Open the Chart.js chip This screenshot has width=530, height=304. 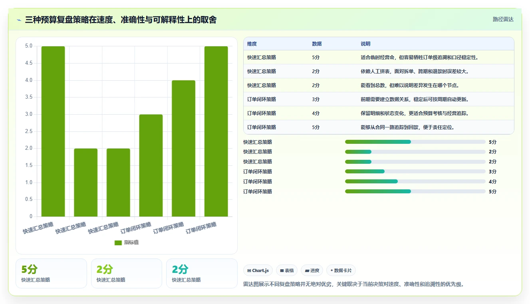(258, 270)
